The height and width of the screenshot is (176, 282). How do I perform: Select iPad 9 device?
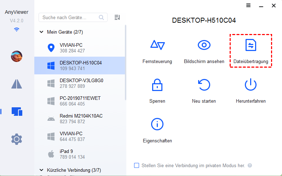coord(80,154)
